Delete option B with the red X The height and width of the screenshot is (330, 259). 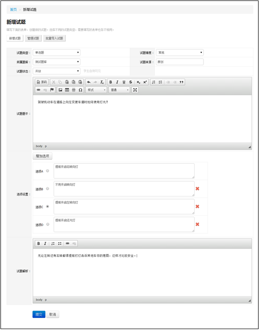click(197, 189)
